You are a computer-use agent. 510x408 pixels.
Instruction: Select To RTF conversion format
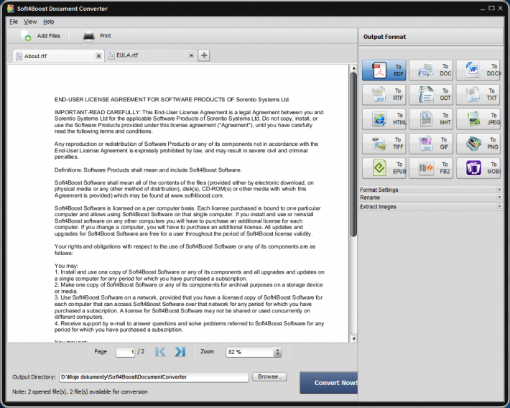384,94
